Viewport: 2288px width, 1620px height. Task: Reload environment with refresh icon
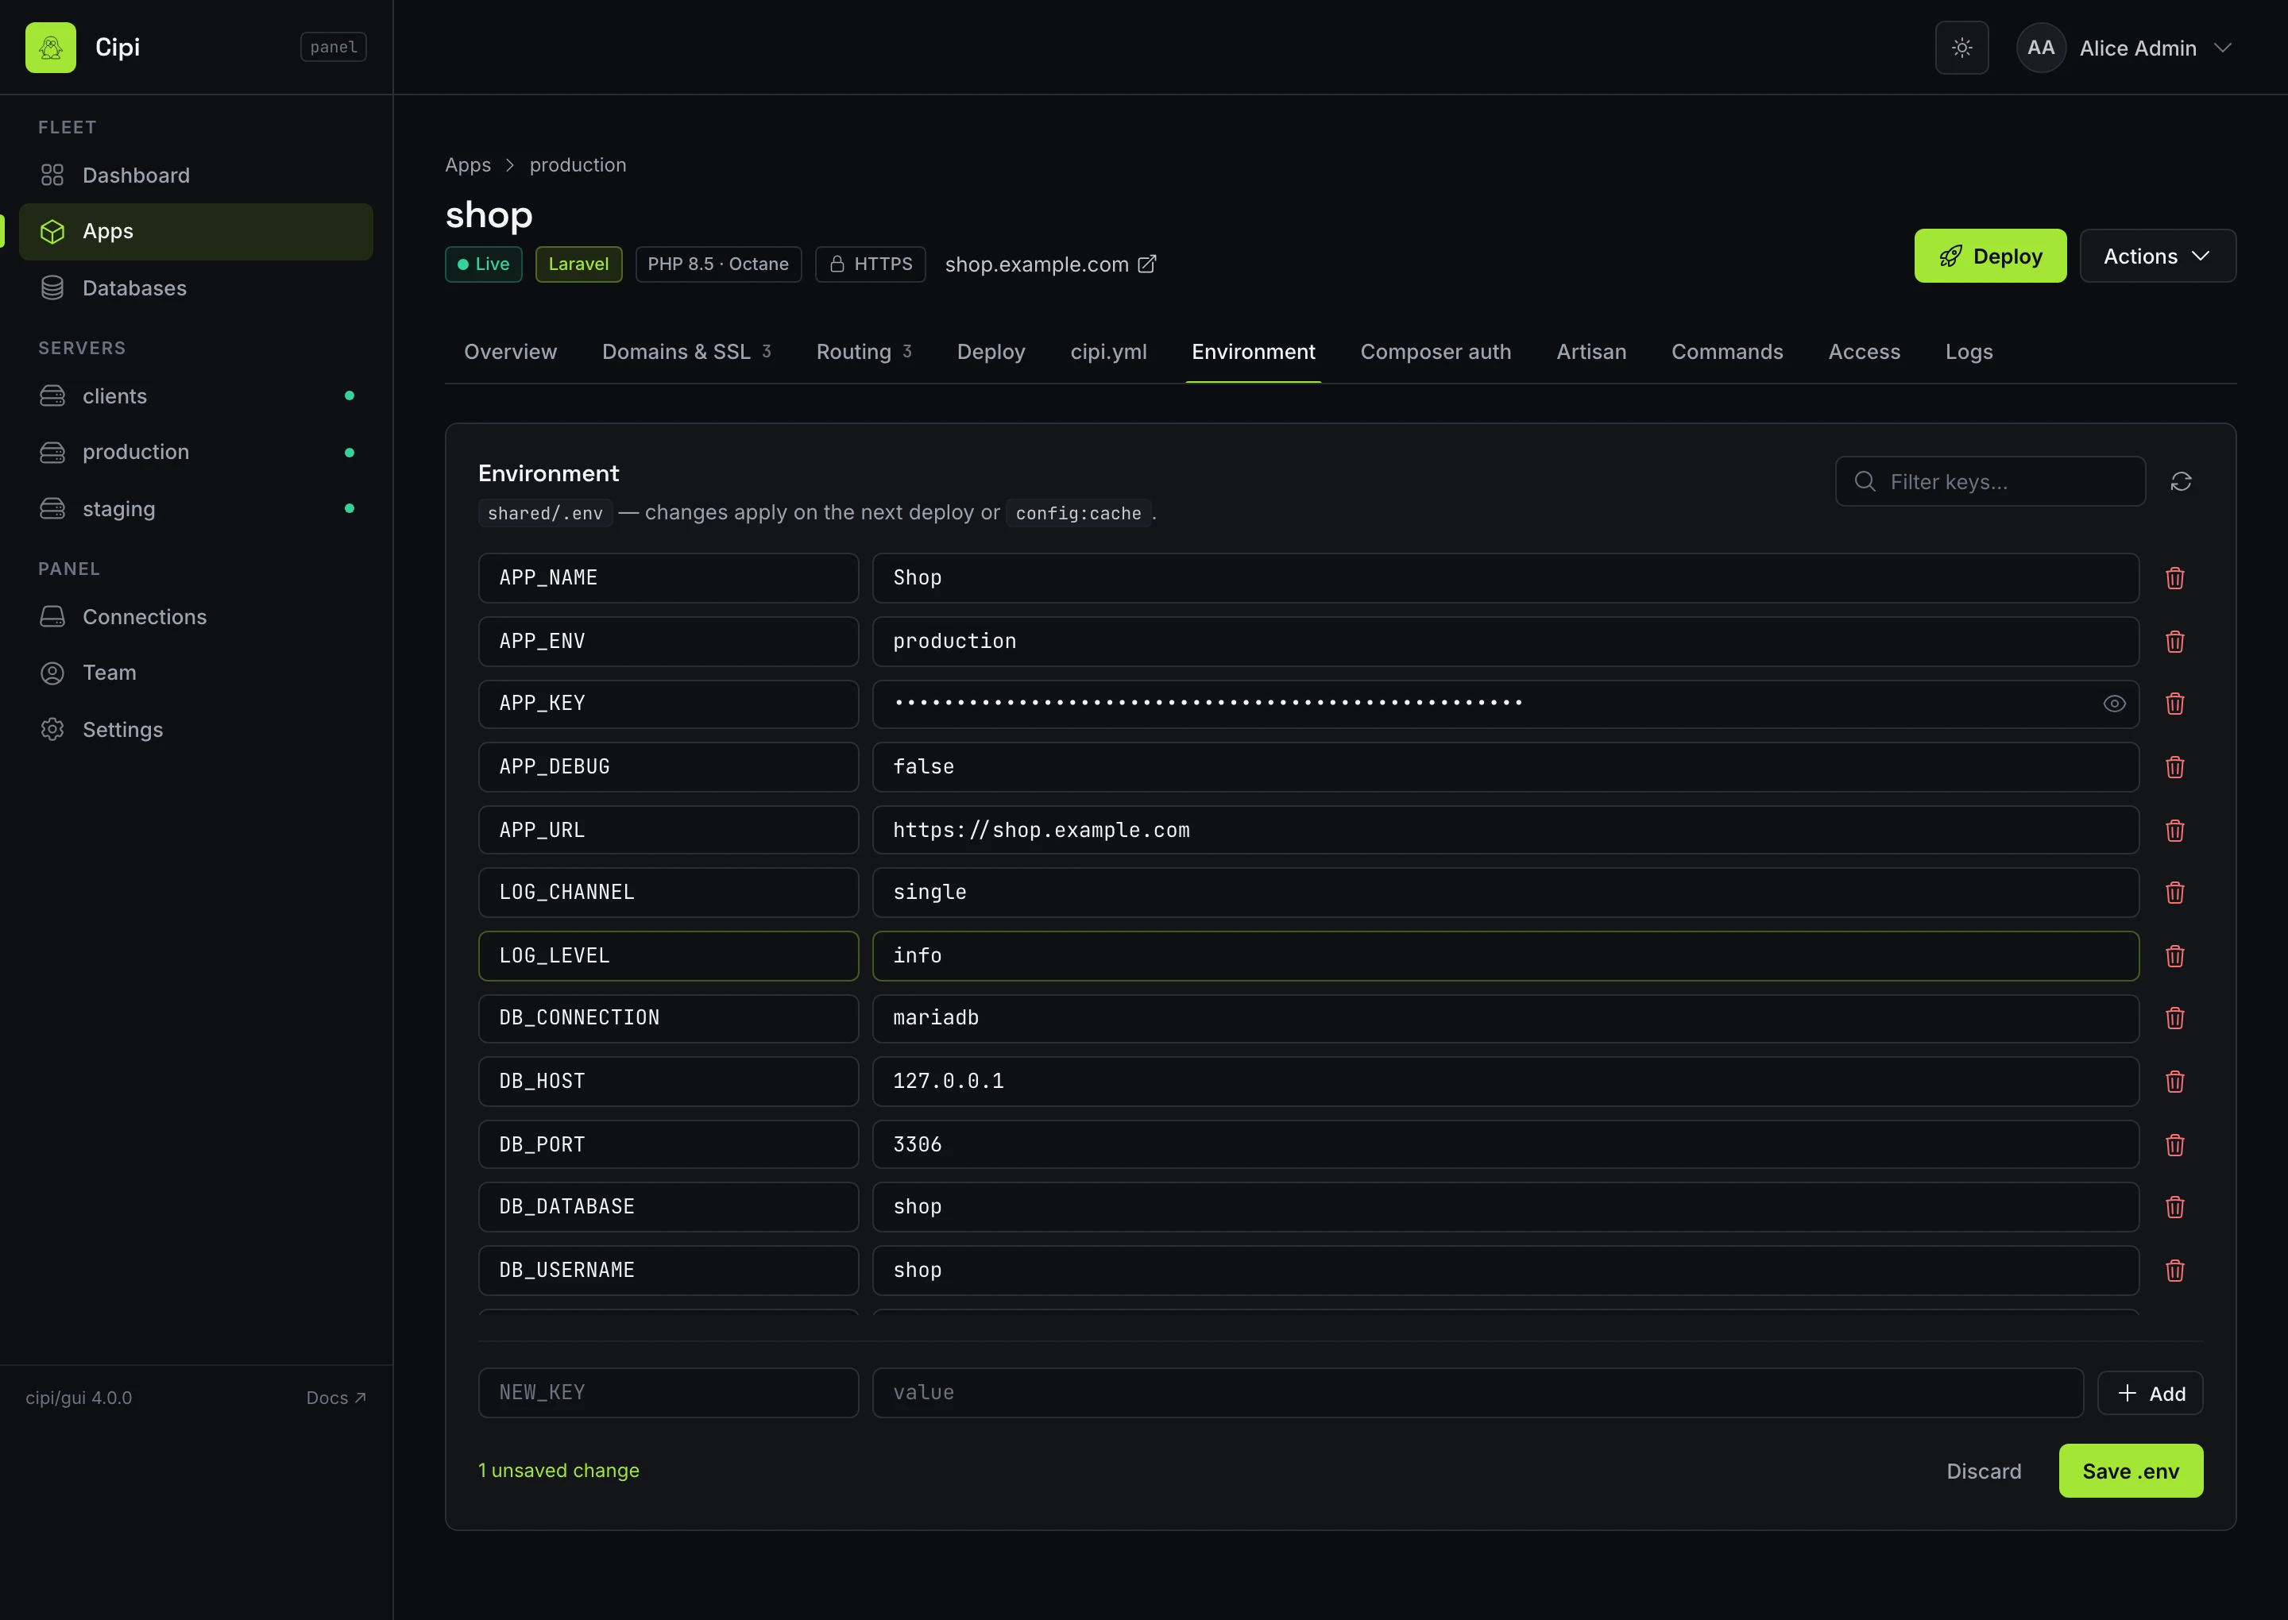click(x=2180, y=482)
